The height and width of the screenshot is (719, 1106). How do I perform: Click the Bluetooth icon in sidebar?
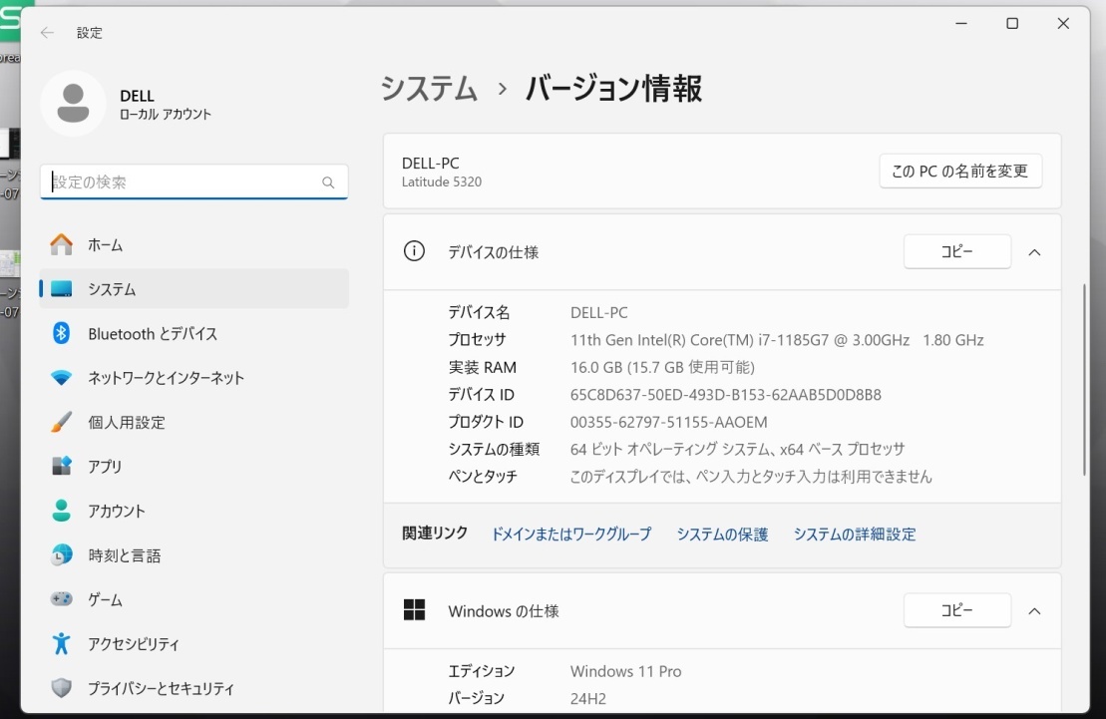(x=62, y=333)
